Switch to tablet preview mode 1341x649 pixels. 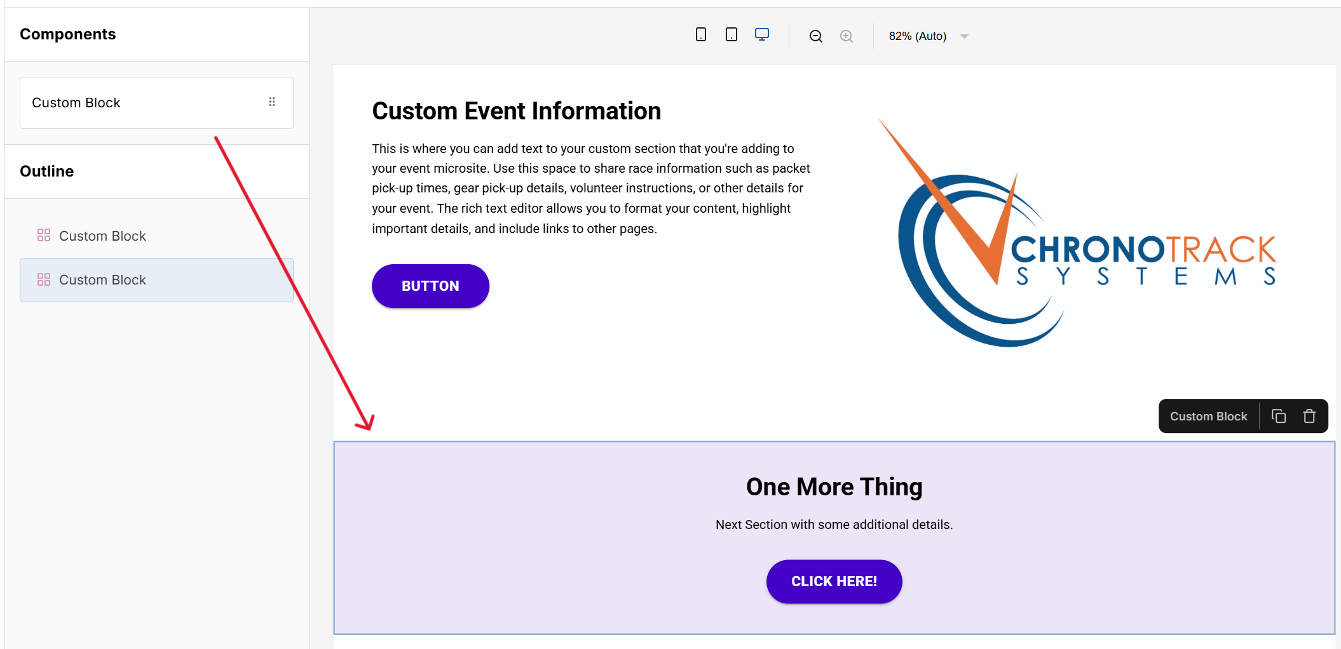(x=731, y=35)
